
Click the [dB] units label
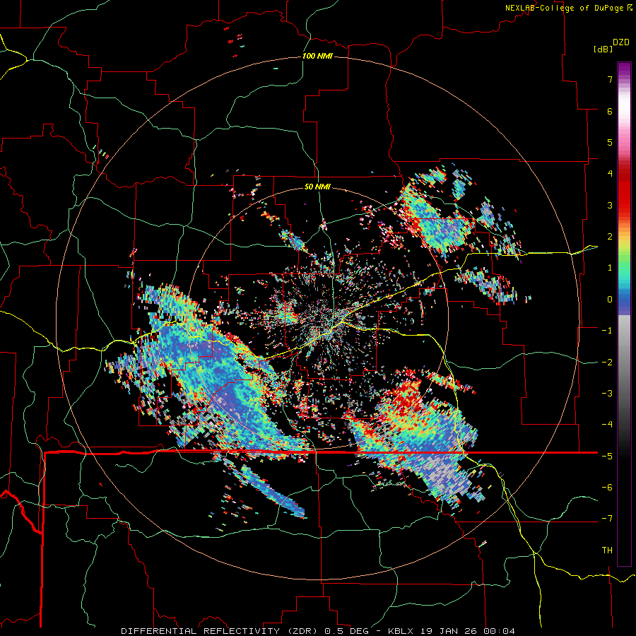pos(603,49)
